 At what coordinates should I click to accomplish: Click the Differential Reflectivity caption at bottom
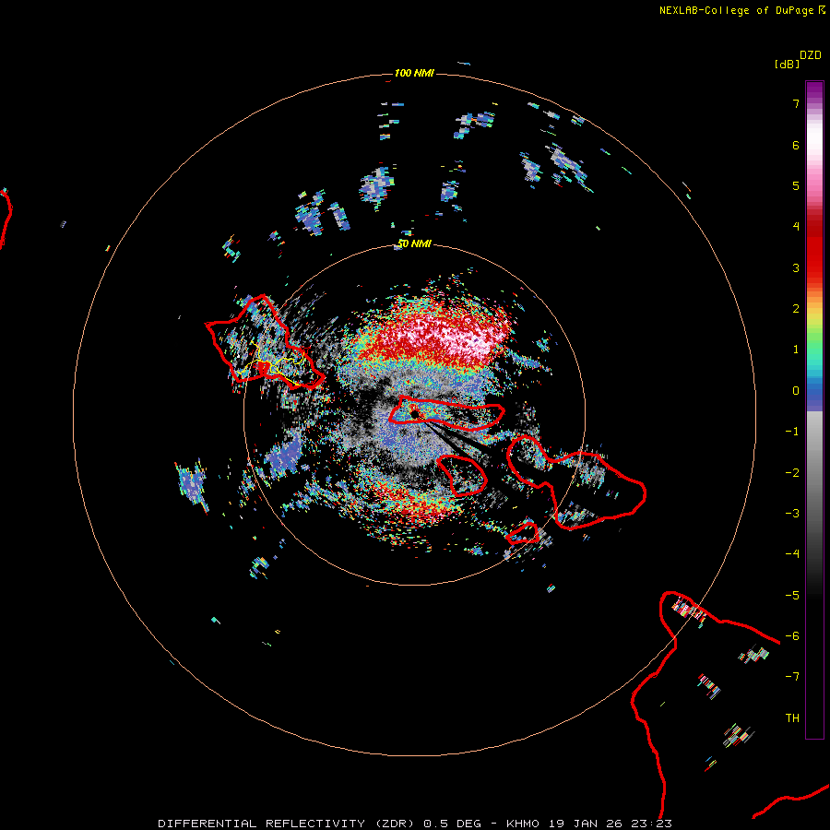[x=415, y=824]
